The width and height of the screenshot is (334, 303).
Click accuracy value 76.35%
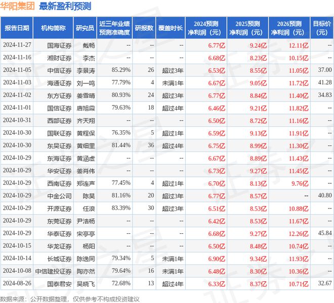(121, 132)
